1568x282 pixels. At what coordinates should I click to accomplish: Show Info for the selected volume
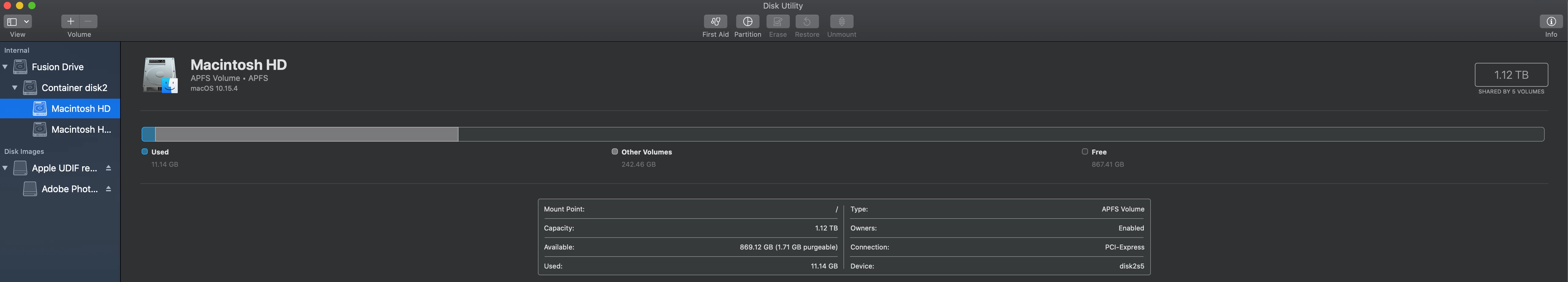(x=1551, y=21)
